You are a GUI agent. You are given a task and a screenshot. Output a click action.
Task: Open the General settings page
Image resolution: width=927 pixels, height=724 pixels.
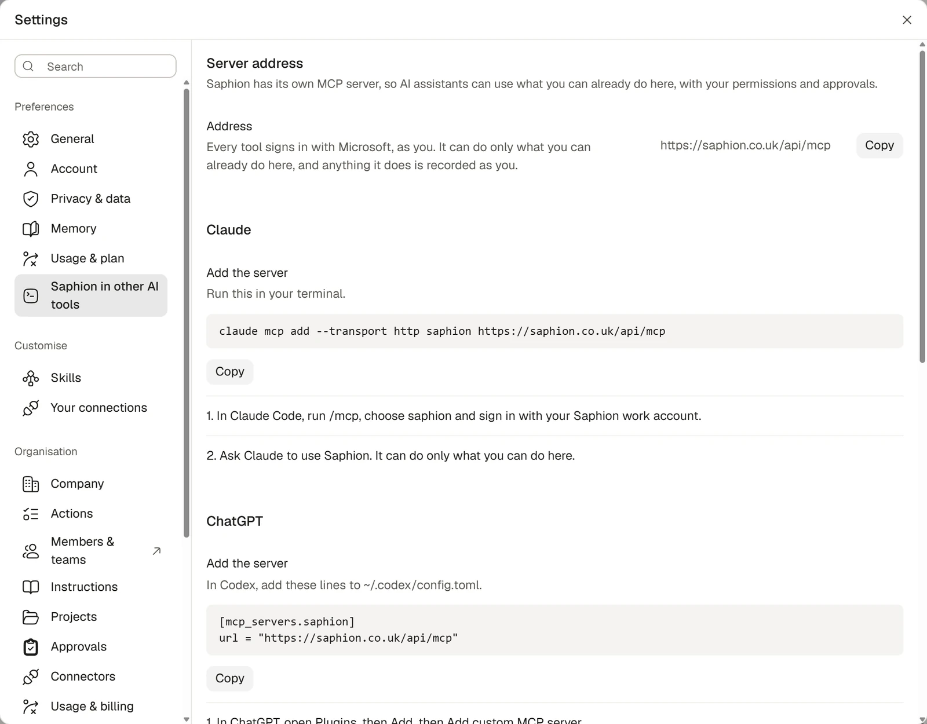tap(91, 139)
